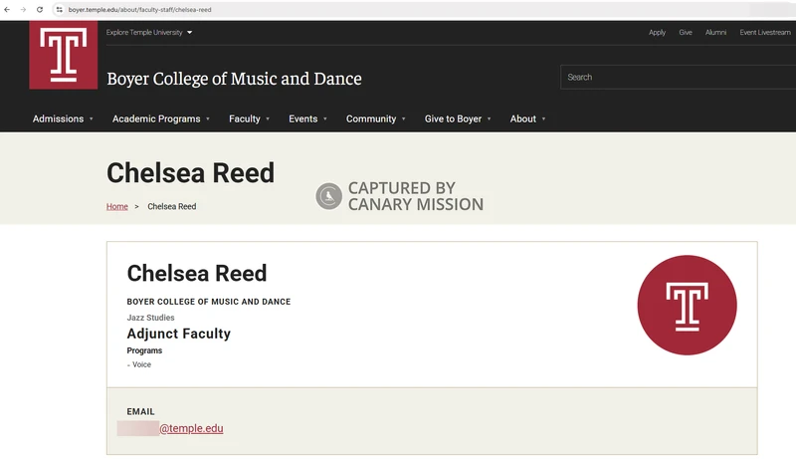
Task: Expand Explore Temple University dropdown
Action: tap(149, 33)
